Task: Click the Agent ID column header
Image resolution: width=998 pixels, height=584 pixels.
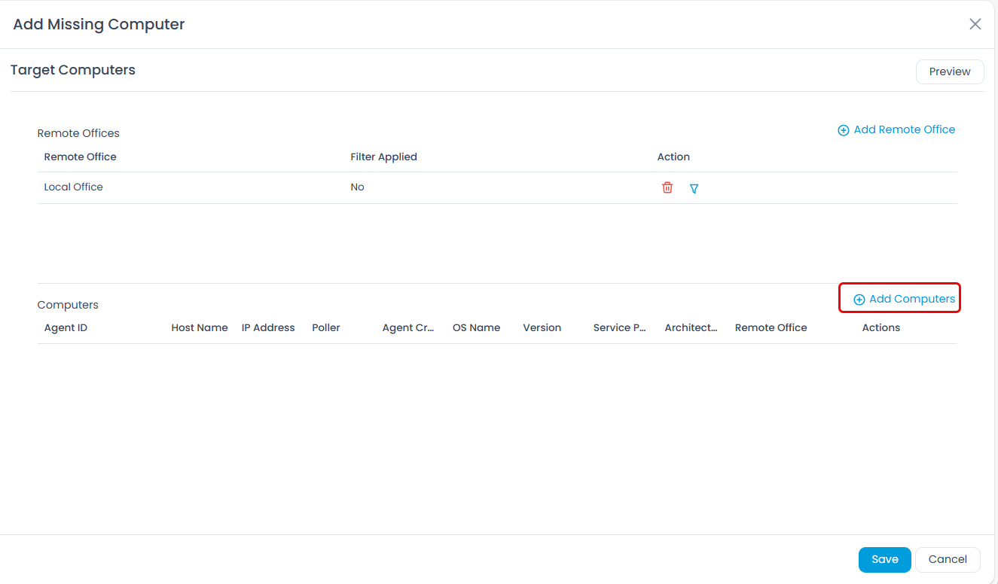Action: [x=66, y=327]
